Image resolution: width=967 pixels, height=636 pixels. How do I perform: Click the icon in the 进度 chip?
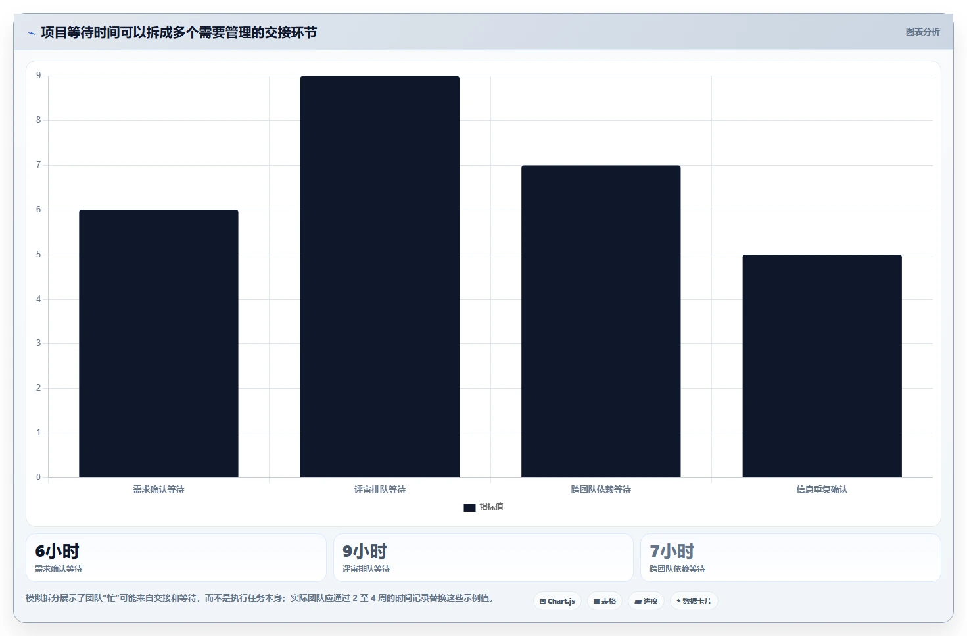click(638, 602)
